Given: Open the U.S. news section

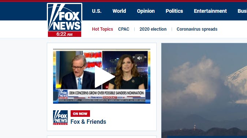Looking at the screenshot, I should coord(97,11).
